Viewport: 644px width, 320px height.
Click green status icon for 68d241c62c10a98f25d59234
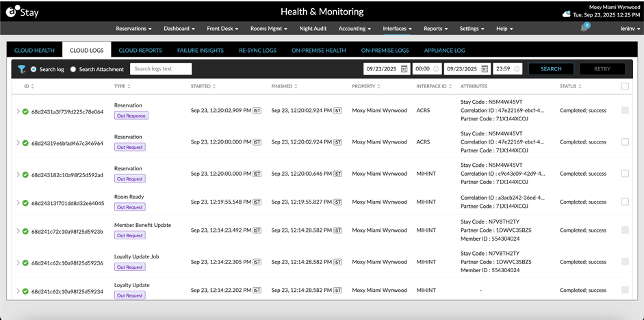(x=25, y=291)
